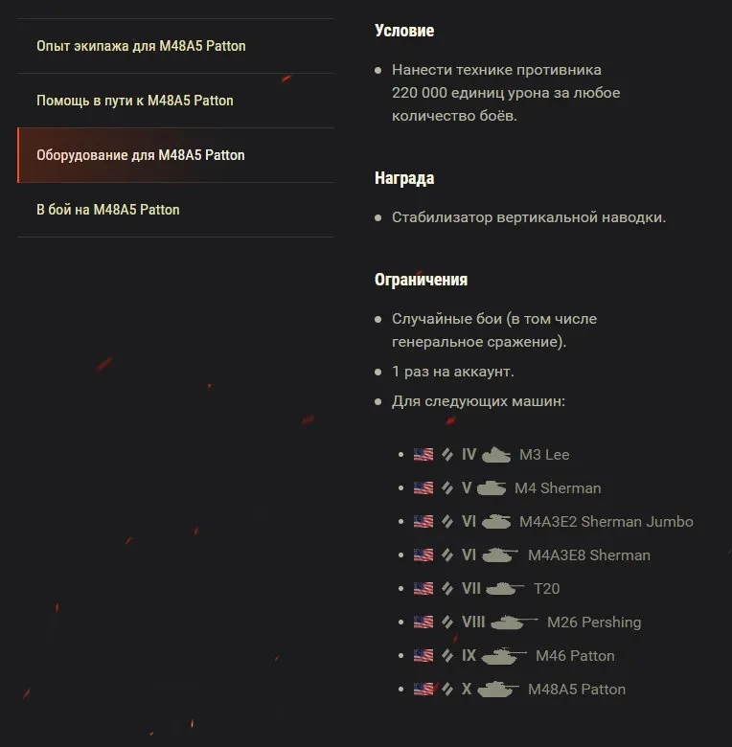Click the T20 tank silhouette icon
This screenshot has height=747, width=732.
pos(505,588)
